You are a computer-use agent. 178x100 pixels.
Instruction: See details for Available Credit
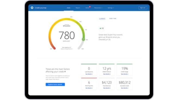125,88
